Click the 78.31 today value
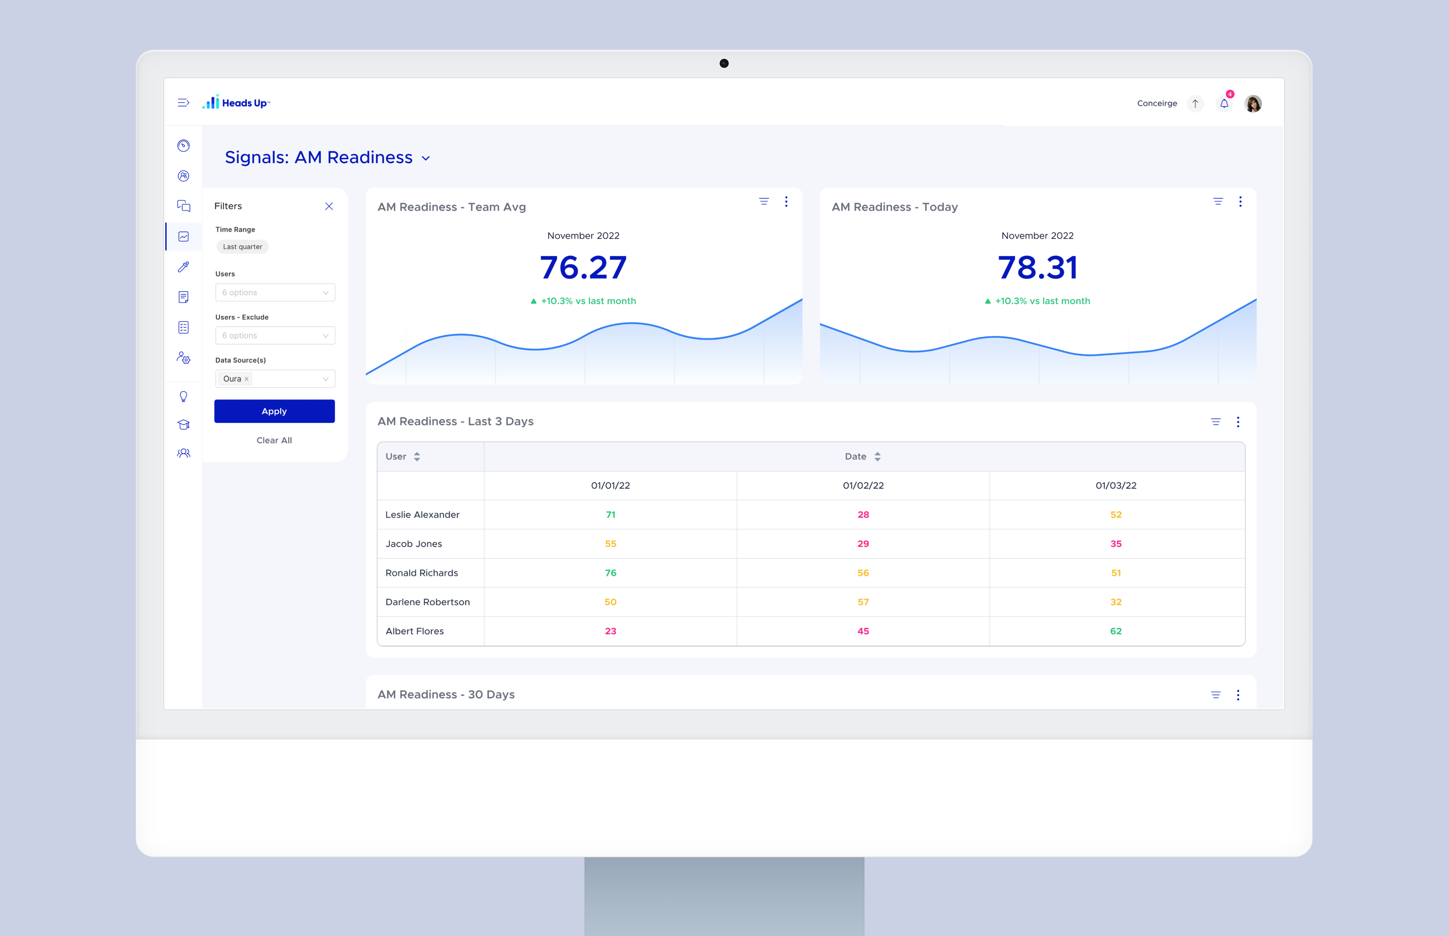The width and height of the screenshot is (1449, 936). (1038, 268)
